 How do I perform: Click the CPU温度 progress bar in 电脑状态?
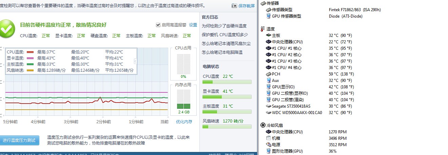click(227, 82)
